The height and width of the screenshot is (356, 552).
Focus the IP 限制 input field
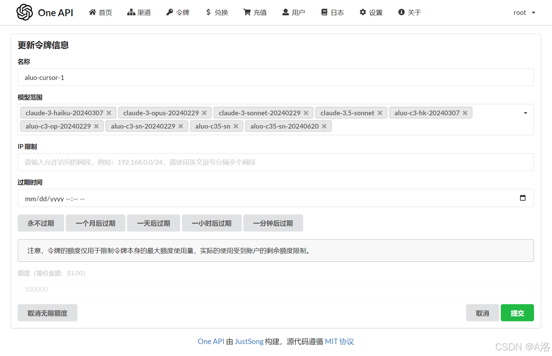coord(276,162)
